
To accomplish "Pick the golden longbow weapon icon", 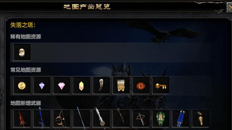I will (62, 119).
